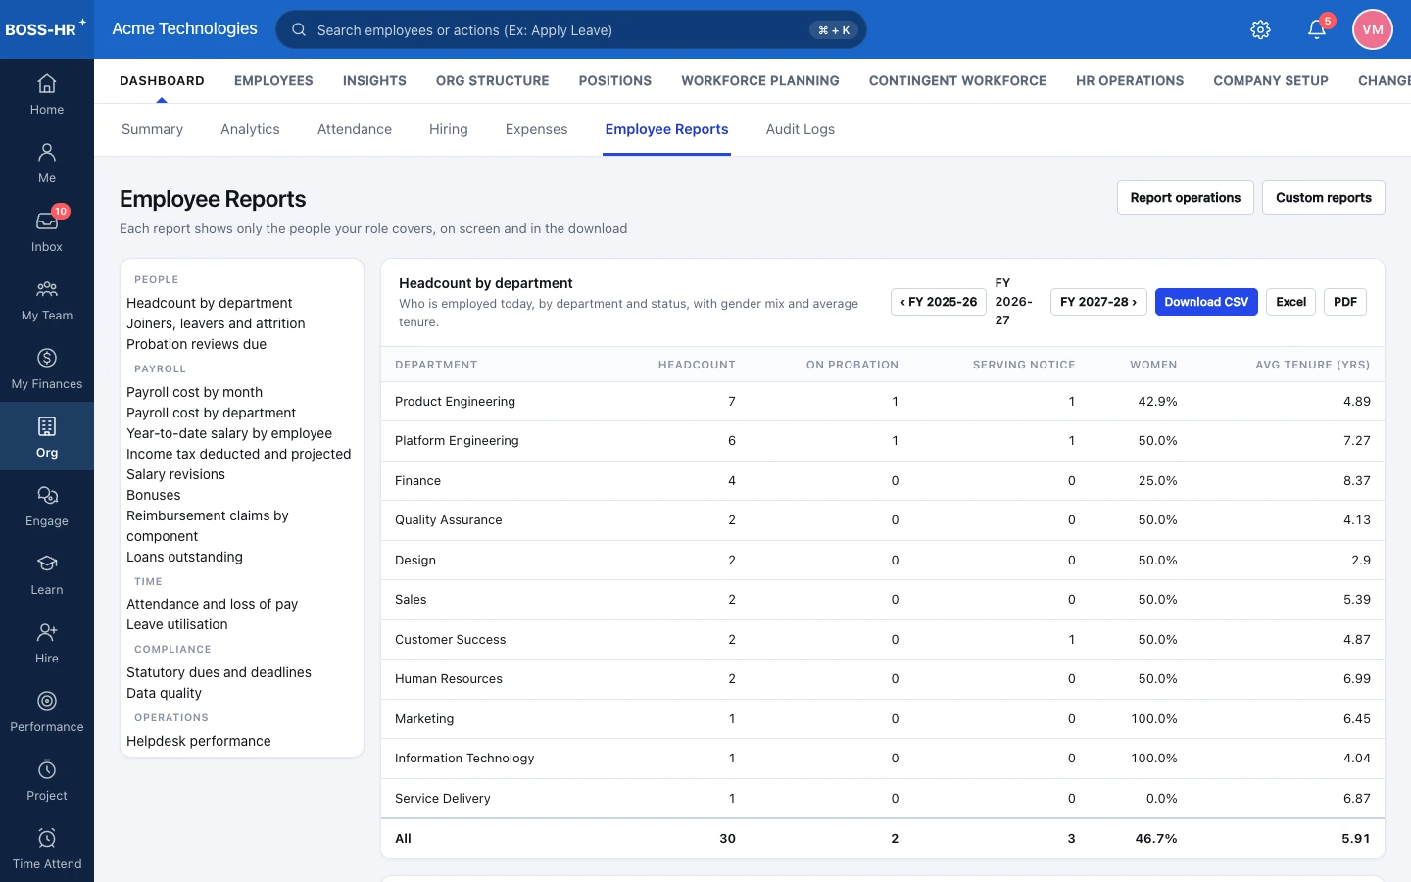Open the Project section

click(47, 780)
